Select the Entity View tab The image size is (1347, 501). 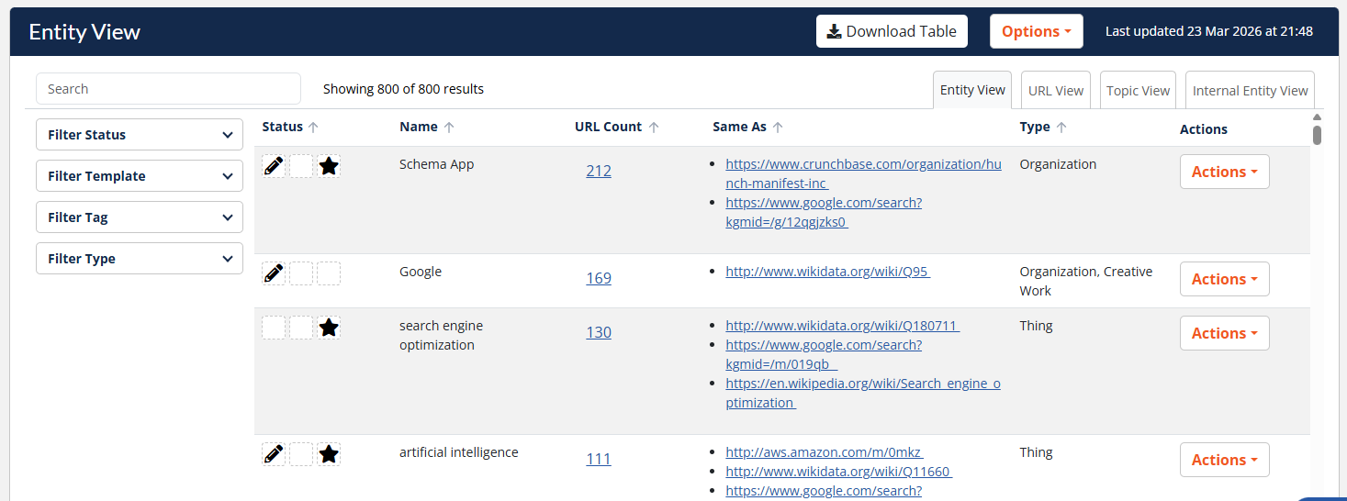(972, 90)
